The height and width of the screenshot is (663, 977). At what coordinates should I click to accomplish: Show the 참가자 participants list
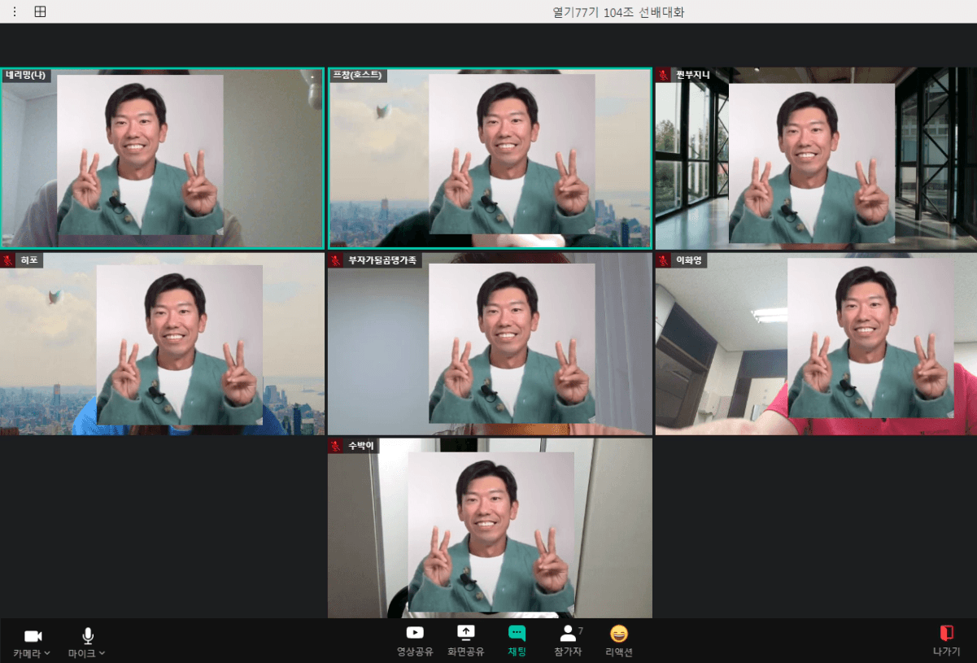[569, 633]
